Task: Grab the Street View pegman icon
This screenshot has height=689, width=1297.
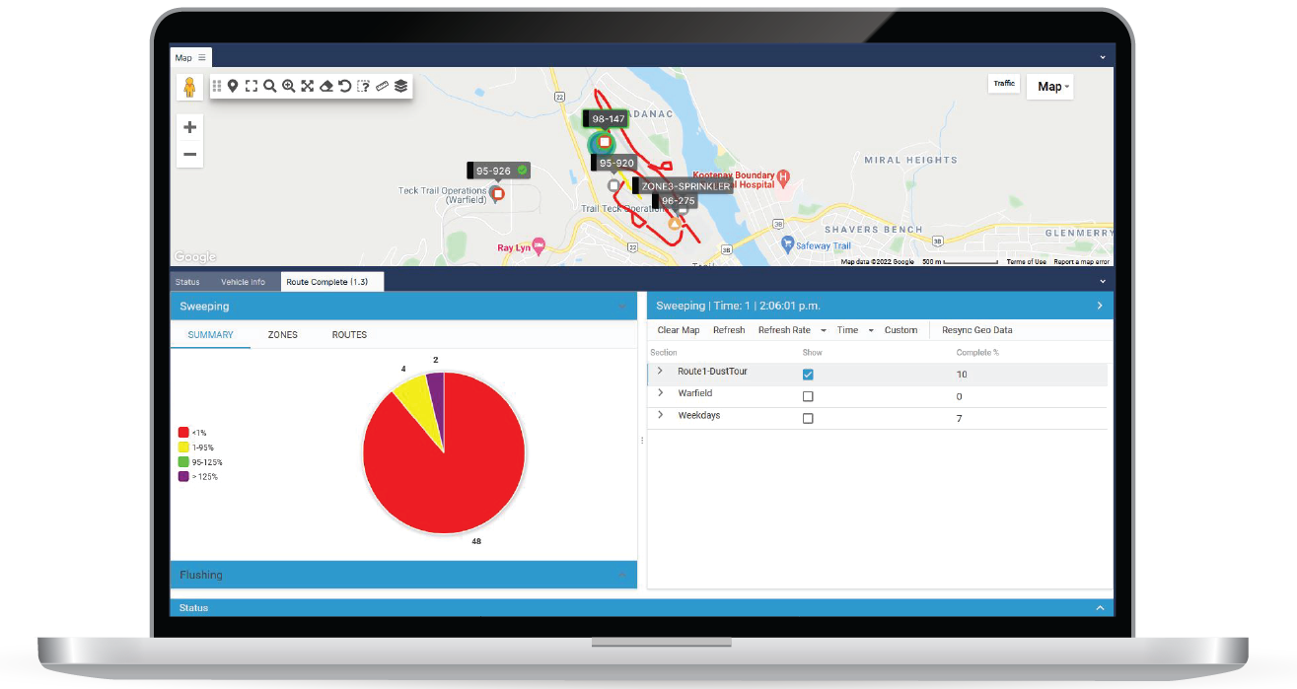Action: click(x=189, y=87)
